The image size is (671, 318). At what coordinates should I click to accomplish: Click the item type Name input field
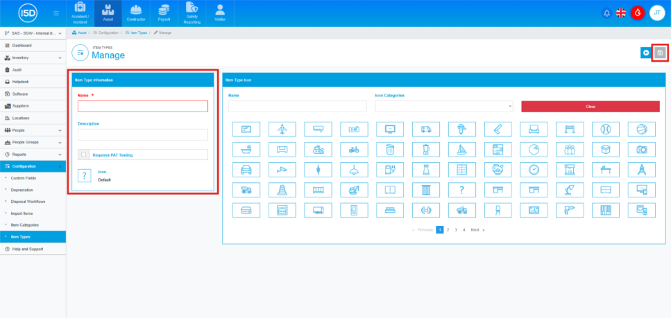(x=142, y=107)
